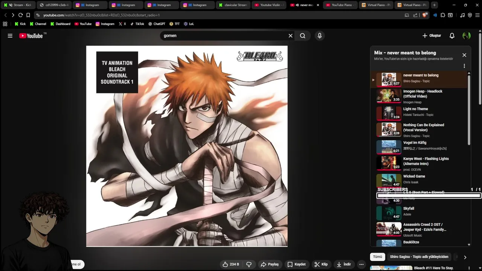Open the Dashboard bookmark
The height and width of the screenshot is (271, 482).
60,24
